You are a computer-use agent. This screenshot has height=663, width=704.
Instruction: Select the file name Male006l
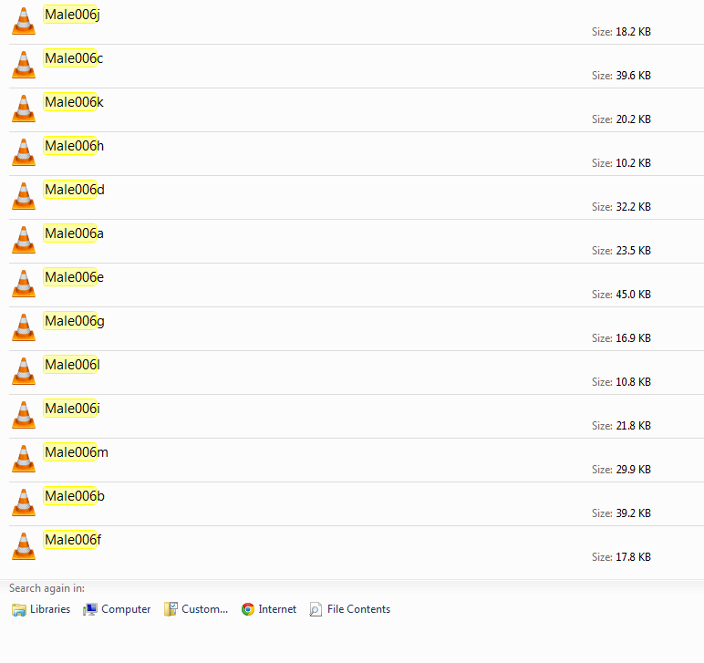[x=72, y=365]
